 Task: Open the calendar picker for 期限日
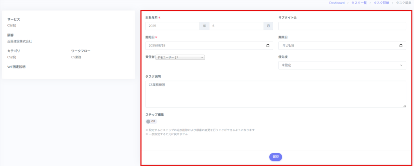pyautogui.click(x=401, y=46)
